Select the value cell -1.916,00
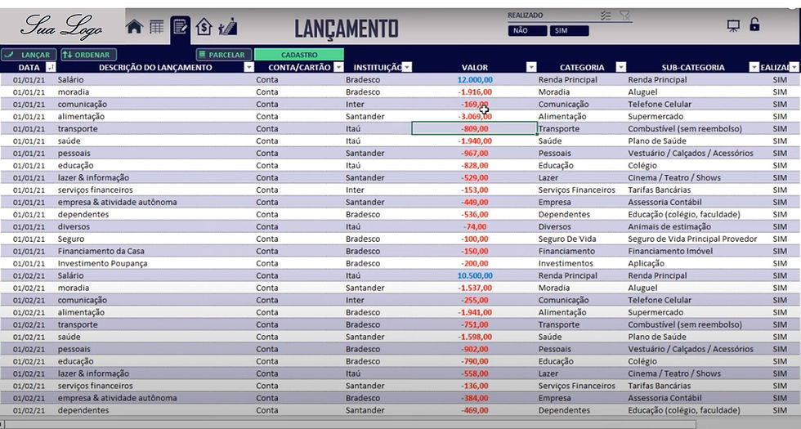The image size is (801, 429). click(x=474, y=92)
